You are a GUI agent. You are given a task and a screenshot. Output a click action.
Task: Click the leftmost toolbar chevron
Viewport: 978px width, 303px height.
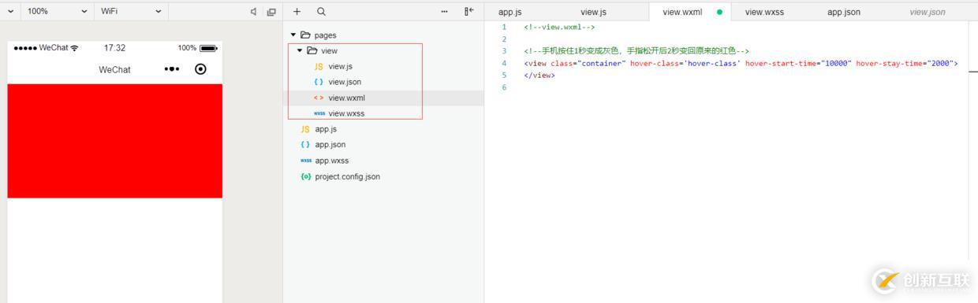(x=10, y=12)
